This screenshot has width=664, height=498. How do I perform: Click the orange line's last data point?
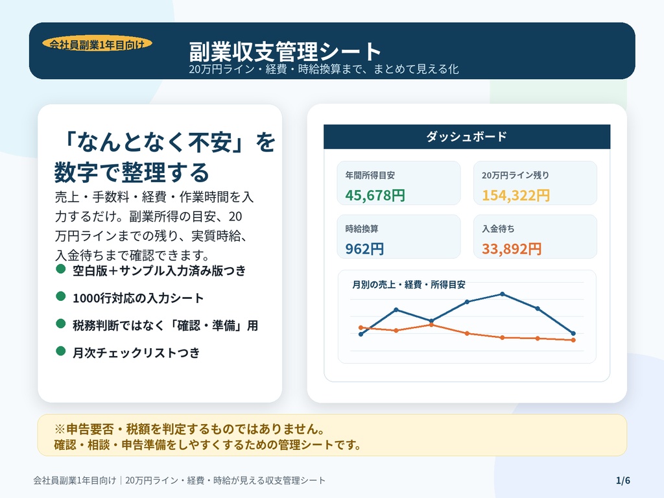[x=573, y=340]
